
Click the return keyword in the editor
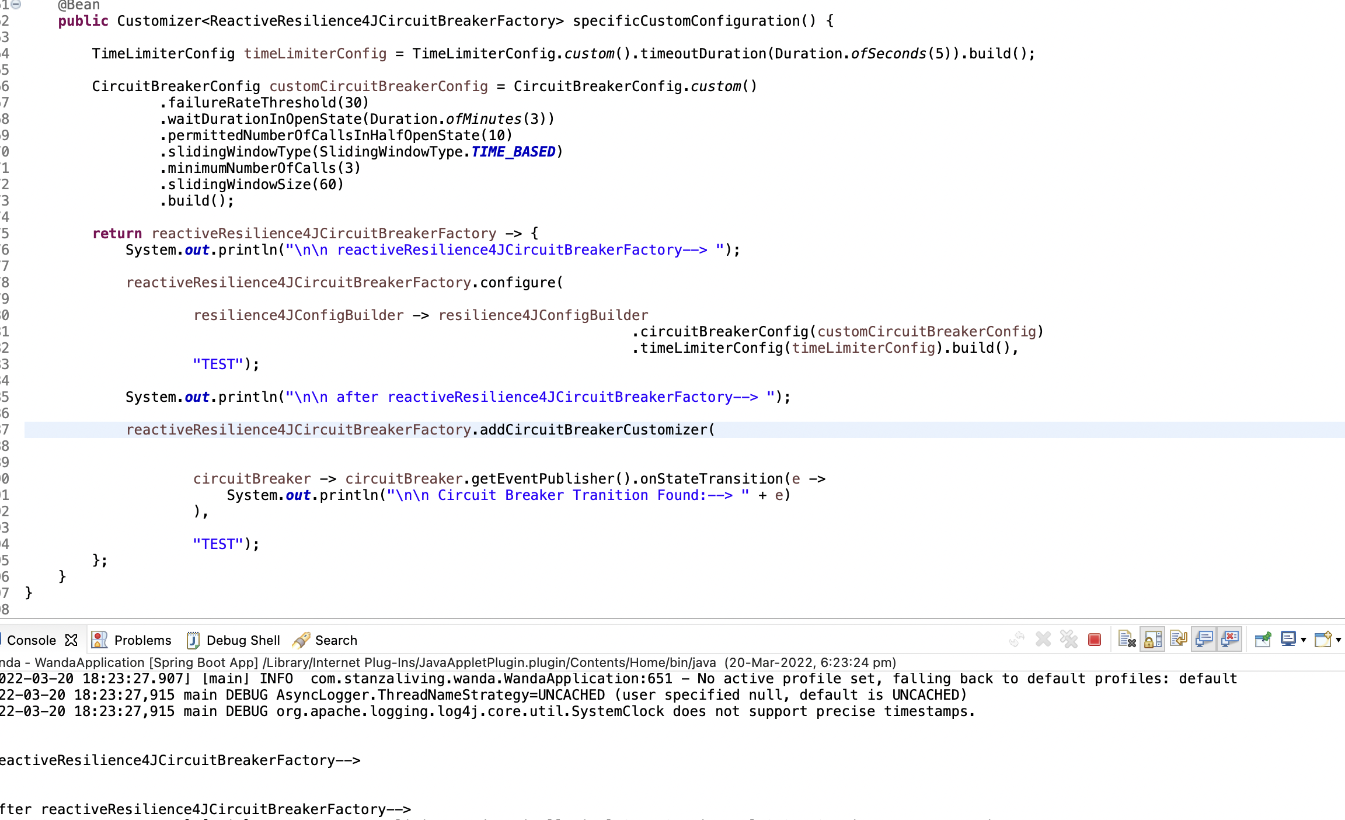click(117, 234)
